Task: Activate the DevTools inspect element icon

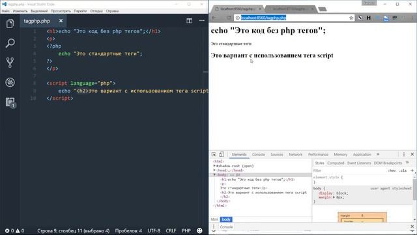Action: pyautogui.click(x=214, y=155)
